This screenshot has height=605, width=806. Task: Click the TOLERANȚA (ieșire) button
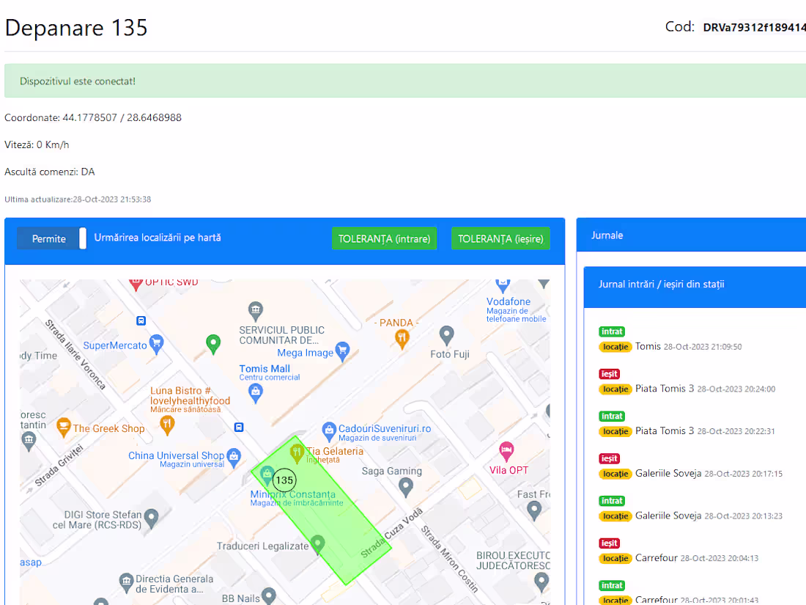pos(500,238)
